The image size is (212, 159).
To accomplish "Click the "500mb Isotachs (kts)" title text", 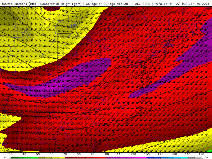I will coord(19,4).
